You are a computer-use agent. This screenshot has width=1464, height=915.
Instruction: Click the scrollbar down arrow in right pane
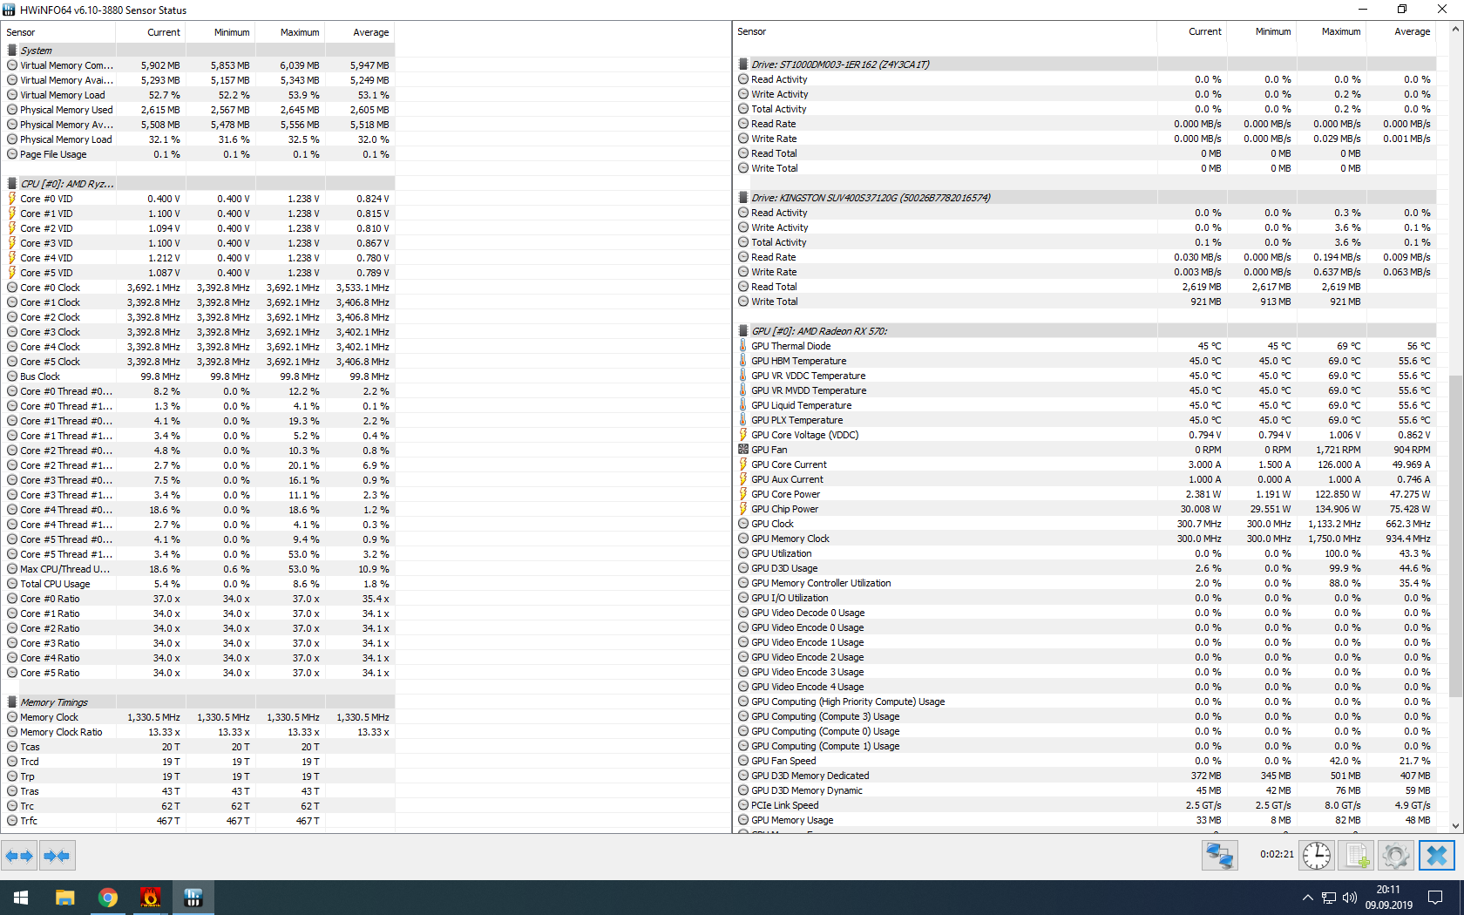click(1455, 826)
